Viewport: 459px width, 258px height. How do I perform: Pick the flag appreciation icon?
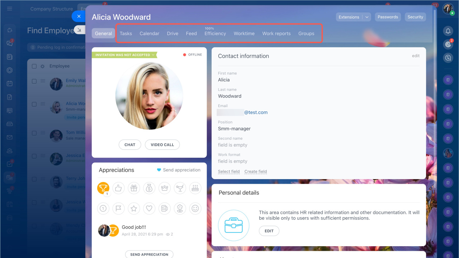click(x=119, y=208)
